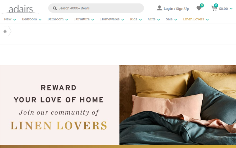Open the Homewares menu
236x148 pixels.
[110, 19]
